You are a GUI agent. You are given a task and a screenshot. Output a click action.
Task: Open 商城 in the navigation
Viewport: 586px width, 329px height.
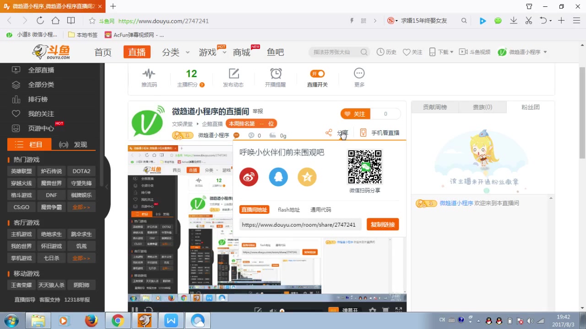click(x=242, y=52)
